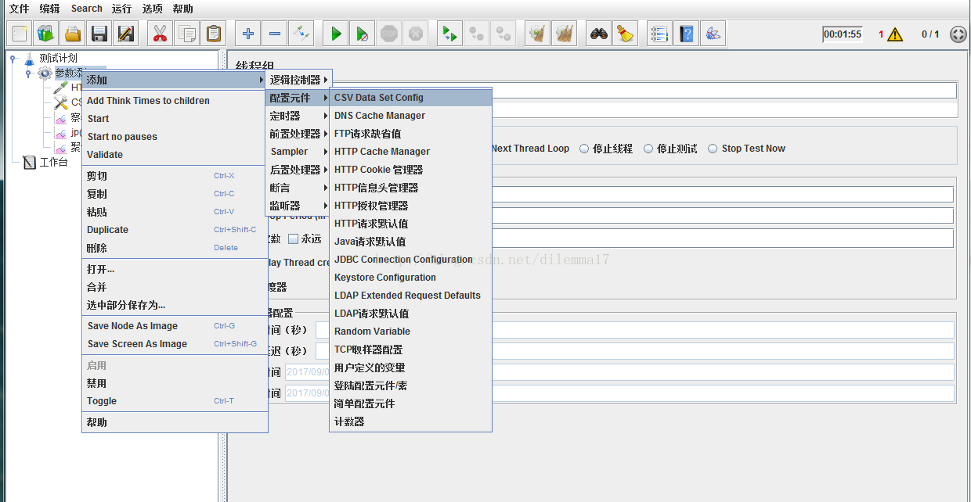Screen dimensions: 971x502
Task: Click the Open file folder icon
Action: (73, 34)
